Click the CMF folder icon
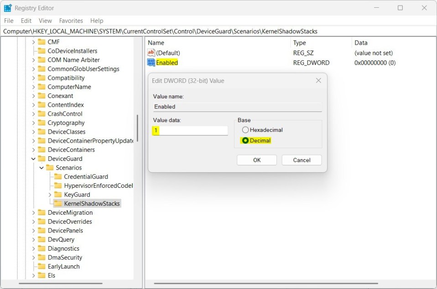 [42, 42]
